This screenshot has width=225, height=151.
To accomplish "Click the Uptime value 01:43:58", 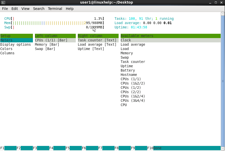I will pyautogui.click(x=139, y=27).
